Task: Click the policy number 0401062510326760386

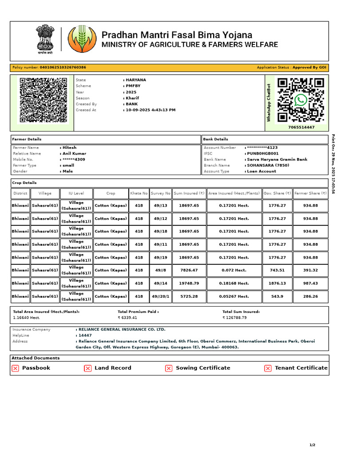Action: 63,68
